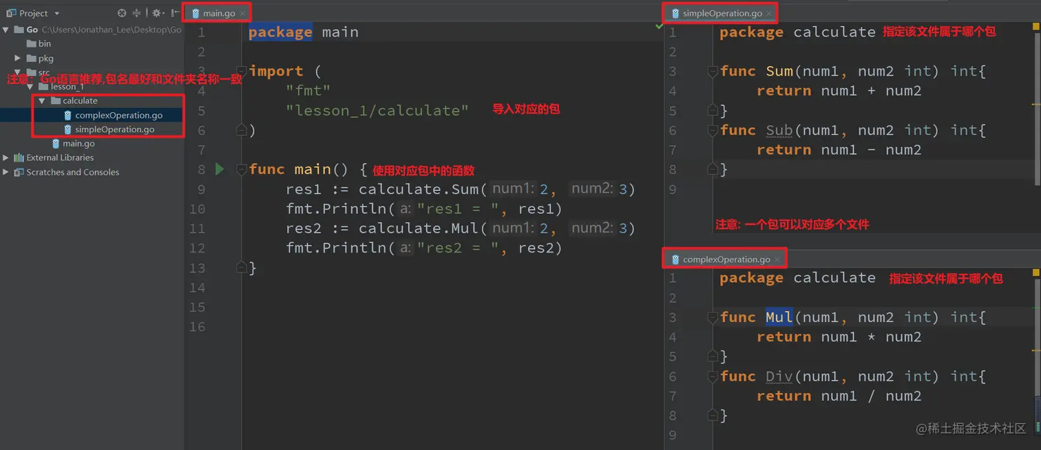Collapse the Go root folder
This screenshot has width=1041, height=450.
tap(6, 30)
